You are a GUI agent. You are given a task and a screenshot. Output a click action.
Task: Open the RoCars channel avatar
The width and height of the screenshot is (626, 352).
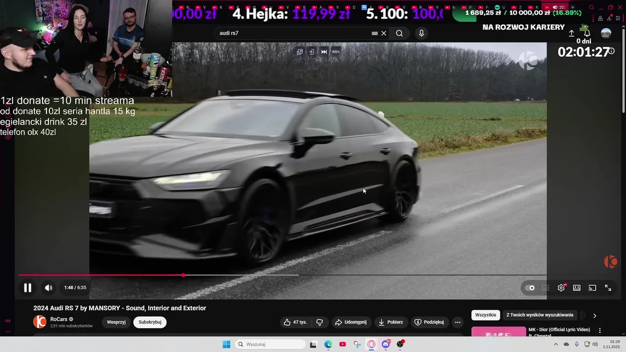click(x=40, y=322)
